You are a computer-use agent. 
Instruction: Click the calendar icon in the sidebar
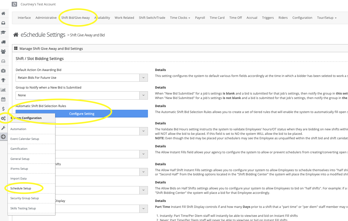(x=3, y=99)
